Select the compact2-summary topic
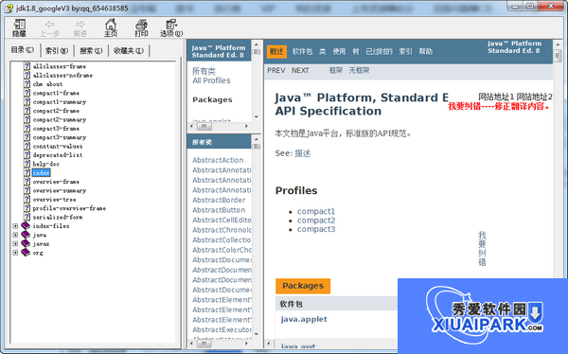Viewport: 568px width, 354px height. [60, 119]
